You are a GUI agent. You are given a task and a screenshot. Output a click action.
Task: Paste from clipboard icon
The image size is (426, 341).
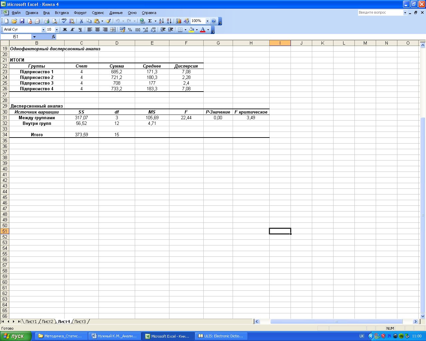click(x=97, y=21)
